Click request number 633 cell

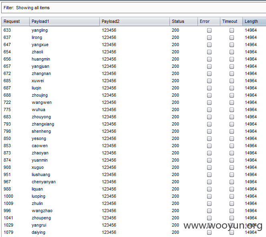pos(7,30)
